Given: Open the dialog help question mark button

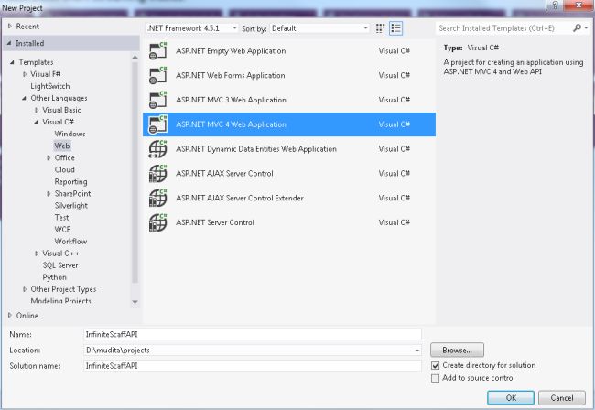Looking at the screenshot, I should pos(555,5).
